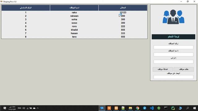The height and width of the screenshot is (111, 198).
Task: Show hidden tray icons chevron
Action: pyautogui.click(x=38, y=108)
